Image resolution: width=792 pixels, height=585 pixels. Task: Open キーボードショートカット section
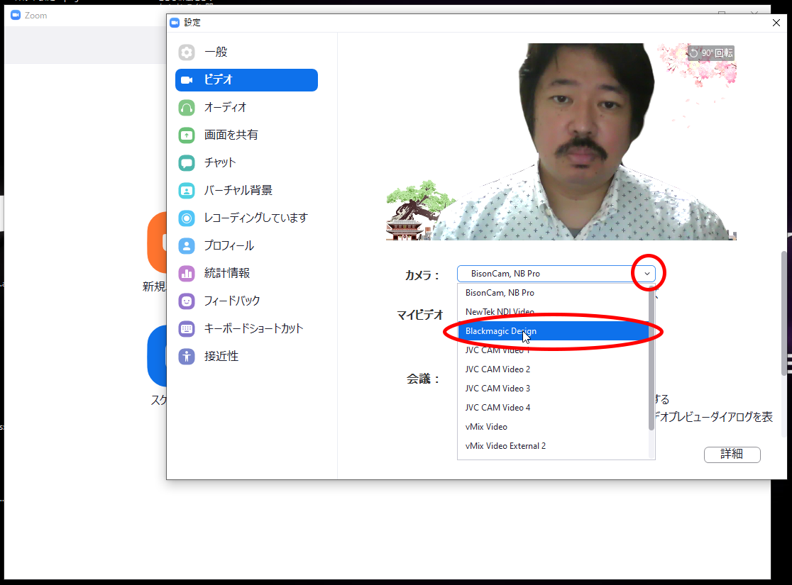(x=246, y=329)
